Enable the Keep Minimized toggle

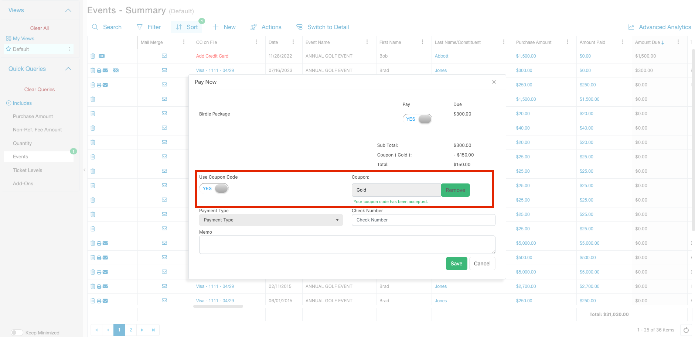pos(17,333)
